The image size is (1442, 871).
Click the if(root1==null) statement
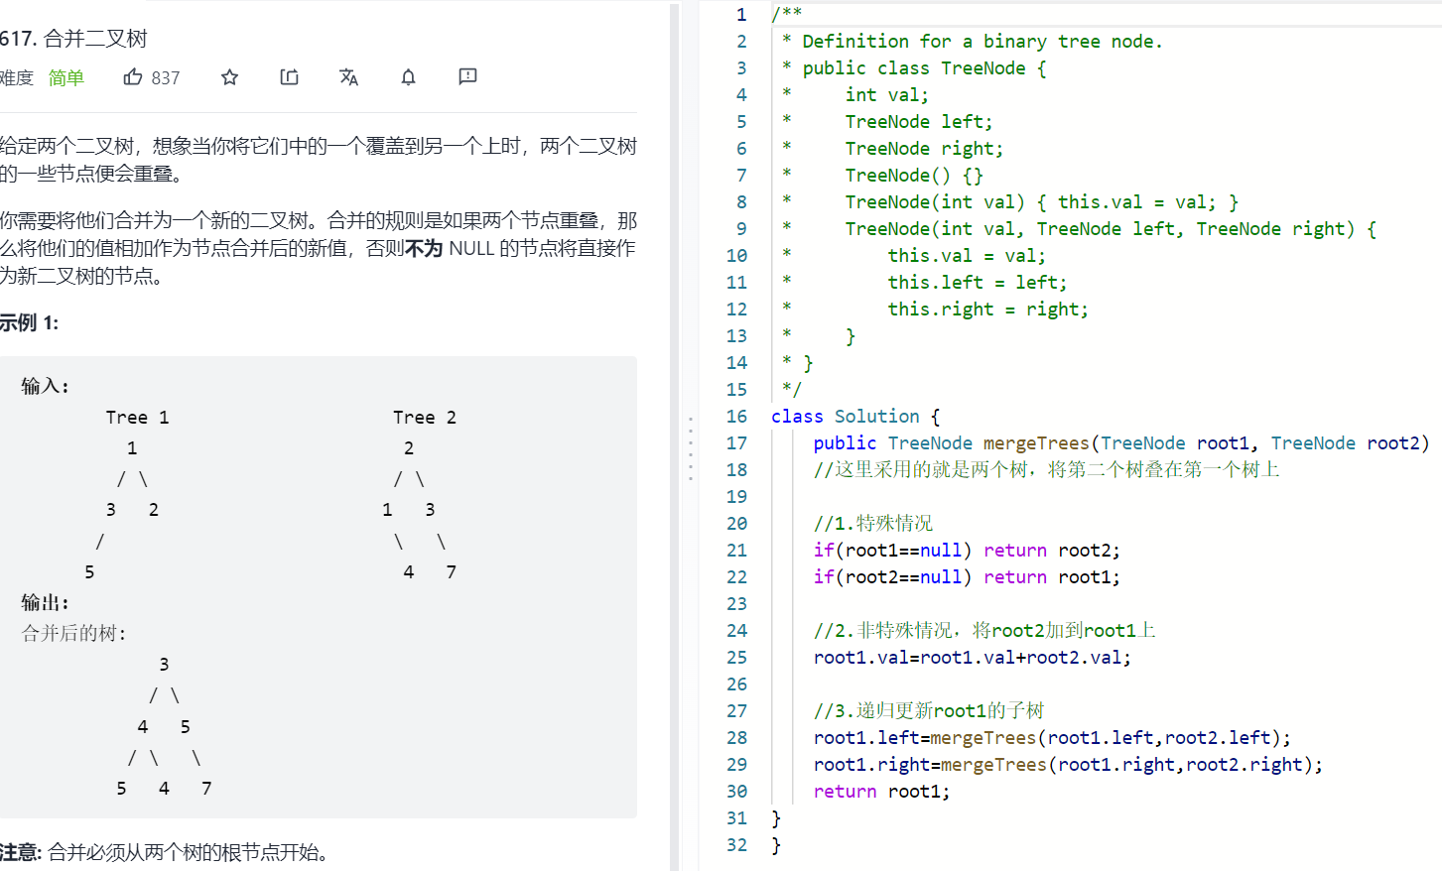pos(967,551)
